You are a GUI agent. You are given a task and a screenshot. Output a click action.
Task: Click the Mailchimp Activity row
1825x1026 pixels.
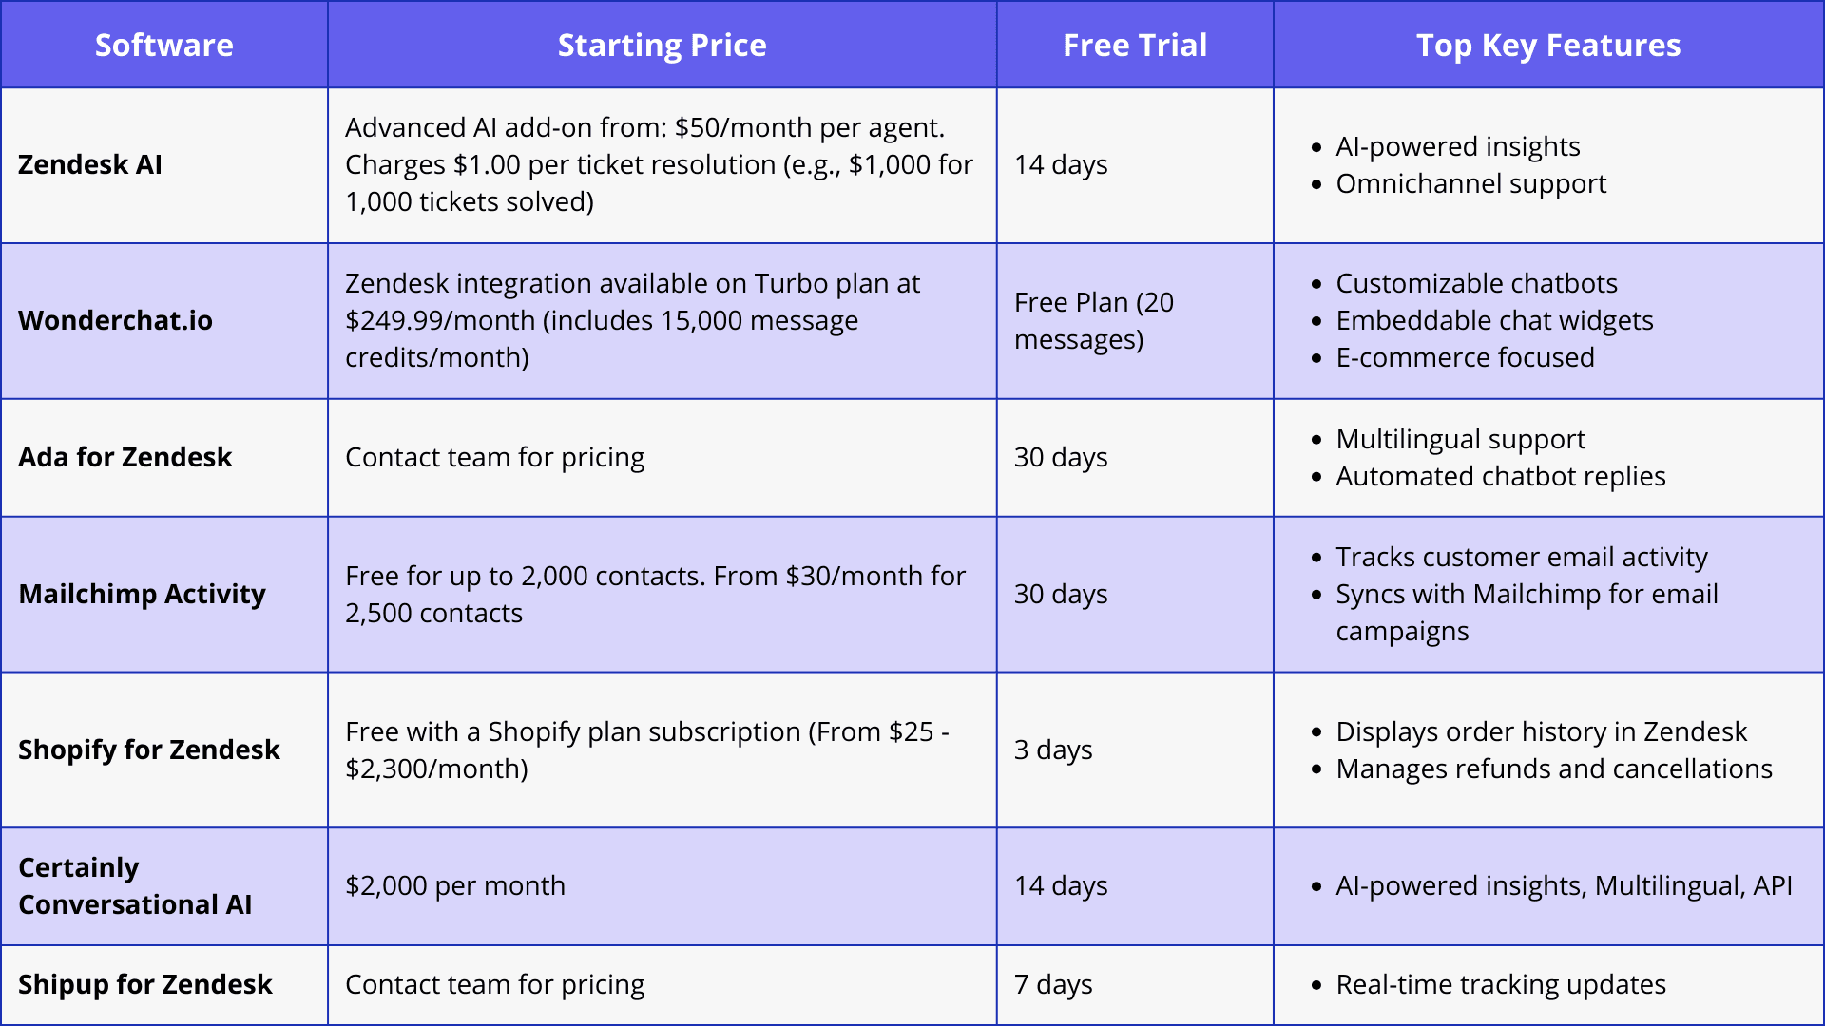point(912,601)
